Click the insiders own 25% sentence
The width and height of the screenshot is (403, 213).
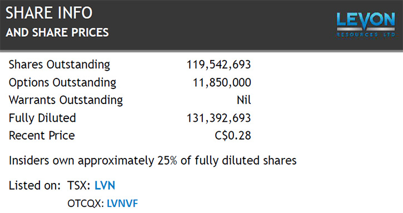pyautogui.click(x=153, y=161)
